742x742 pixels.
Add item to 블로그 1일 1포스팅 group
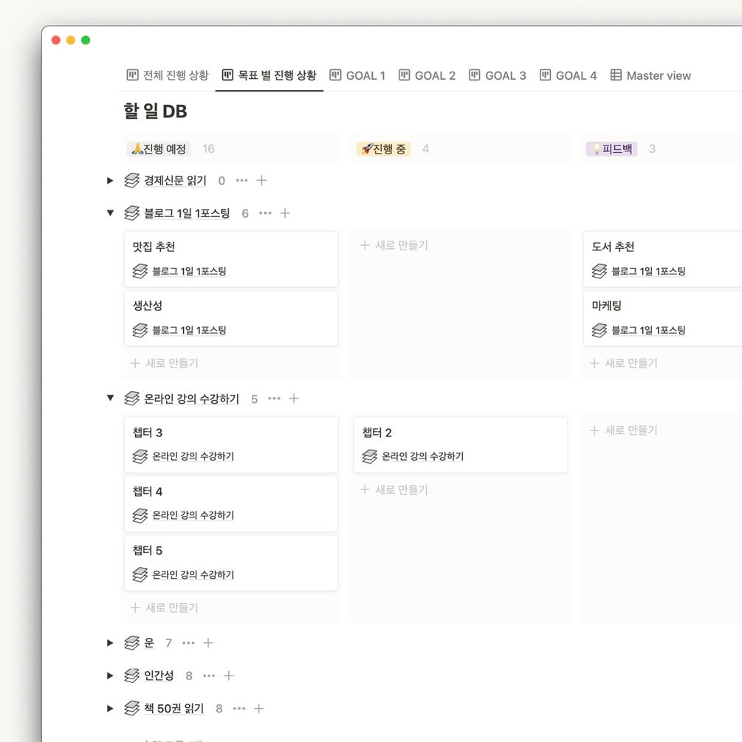pos(285,213)
